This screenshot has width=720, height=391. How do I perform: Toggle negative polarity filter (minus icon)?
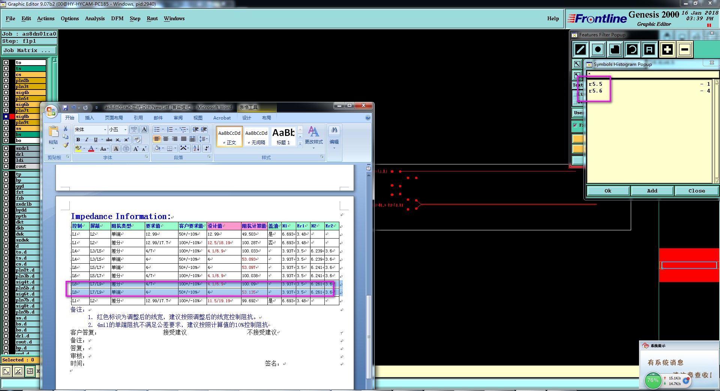[x=685, y=49]
